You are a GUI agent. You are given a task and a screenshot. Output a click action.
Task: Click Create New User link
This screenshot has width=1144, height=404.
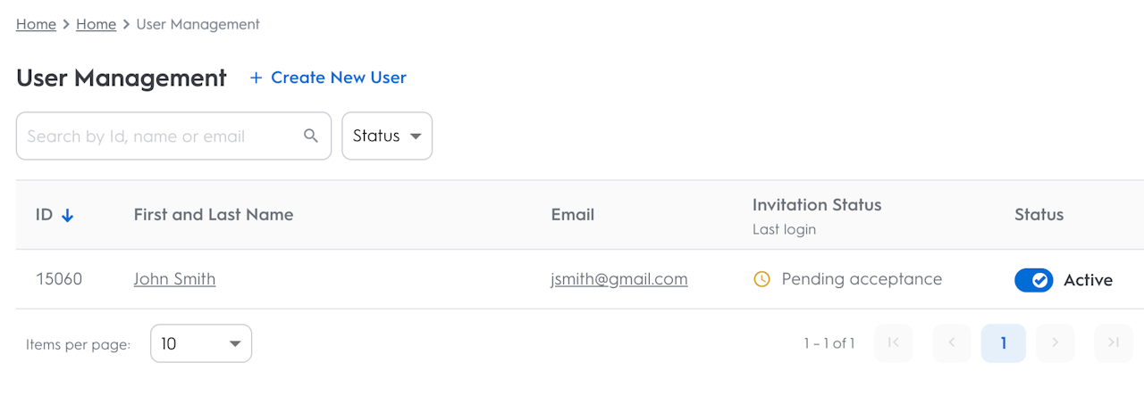point(338,78)
